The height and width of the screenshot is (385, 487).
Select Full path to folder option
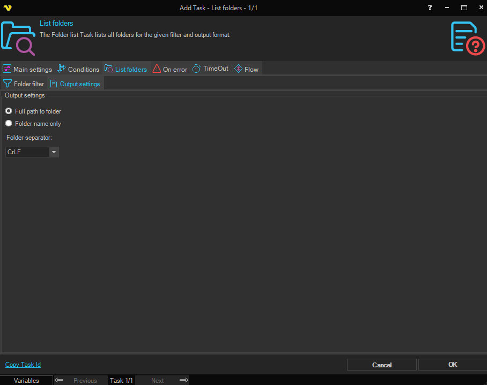pos(9,111)
